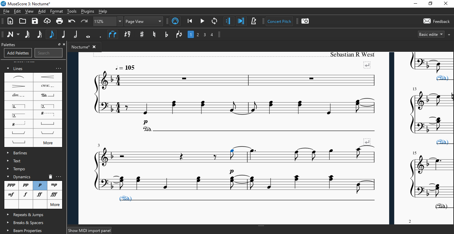The image size is (454, 234).
Task: Toggle the metronome
Action: [x=254, y=21]
